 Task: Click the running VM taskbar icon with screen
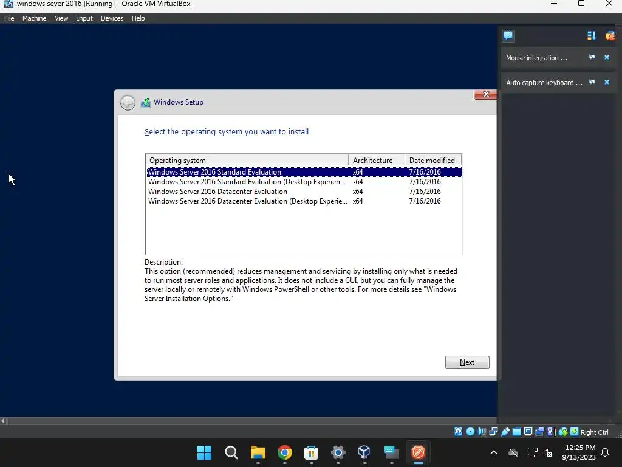392,452
